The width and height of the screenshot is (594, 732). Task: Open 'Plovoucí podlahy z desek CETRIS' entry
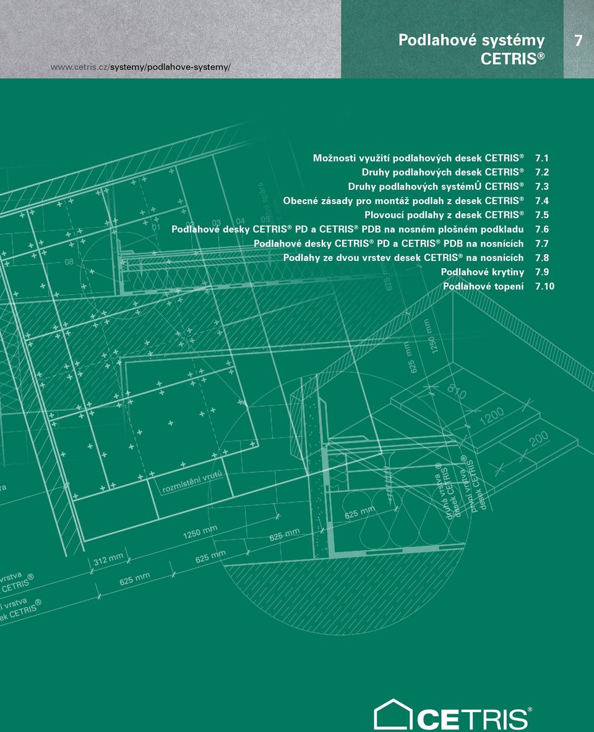tap(444, 215)
